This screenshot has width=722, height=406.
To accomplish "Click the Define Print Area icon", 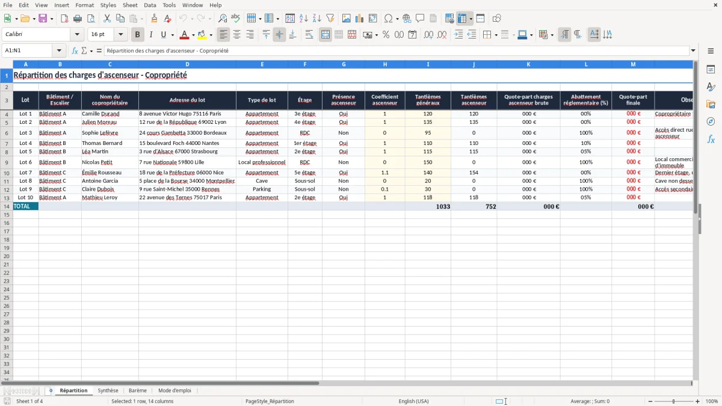I will [449, 19].
